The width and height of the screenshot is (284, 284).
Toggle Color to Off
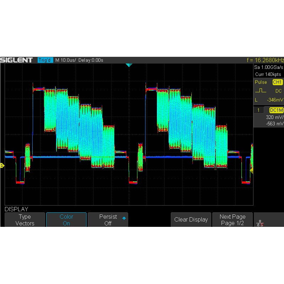click(x=66, y=219)
